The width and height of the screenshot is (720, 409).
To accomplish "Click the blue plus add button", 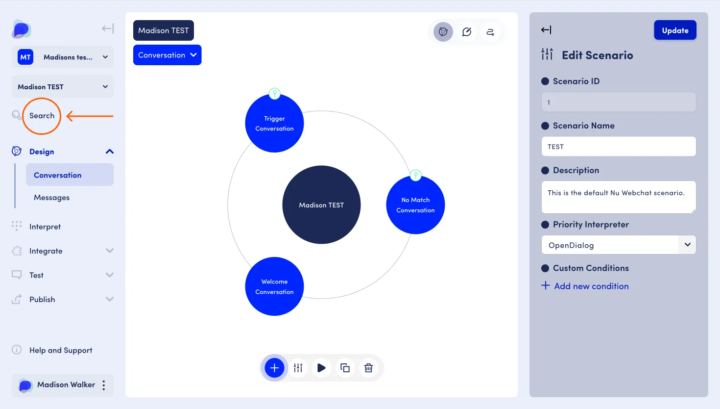I will (x=275, y=368).
